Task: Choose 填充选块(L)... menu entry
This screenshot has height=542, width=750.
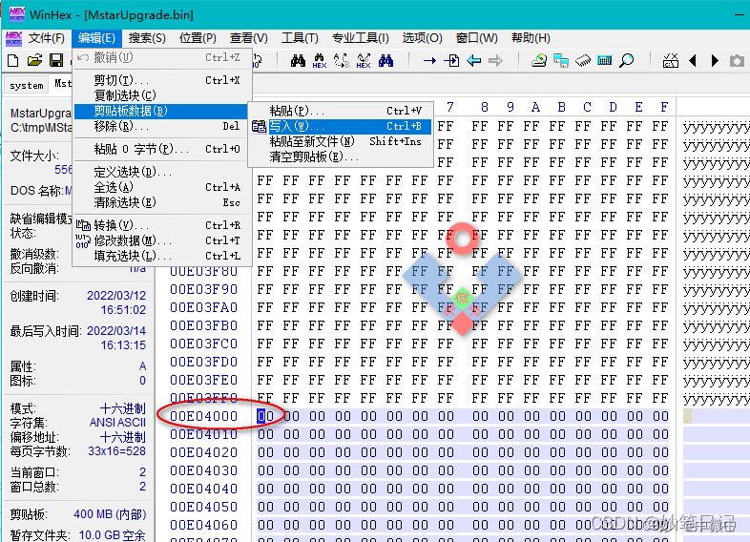Action: [x=162, y=256]
